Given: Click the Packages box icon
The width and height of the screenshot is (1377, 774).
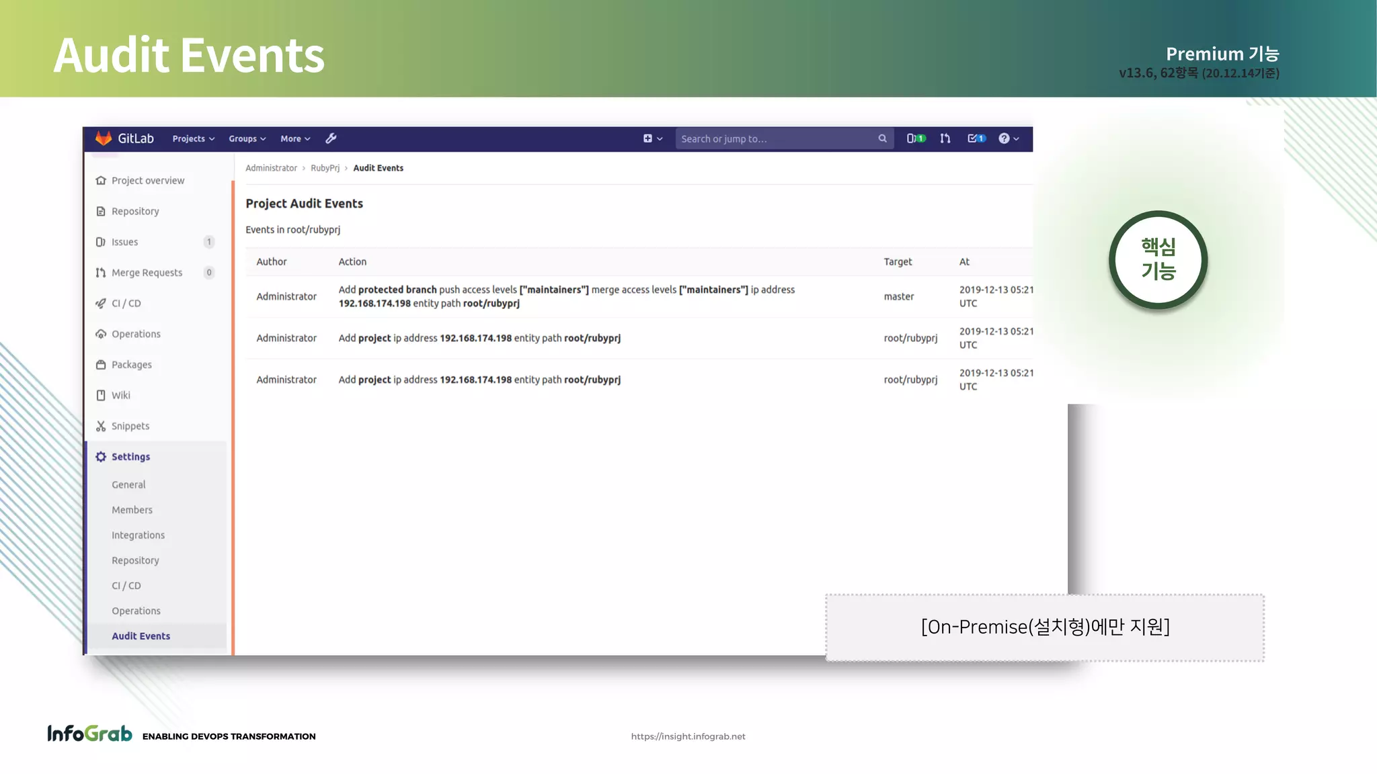Looking at the screenshot, I should pyautogui.click(x=101, y=364).
